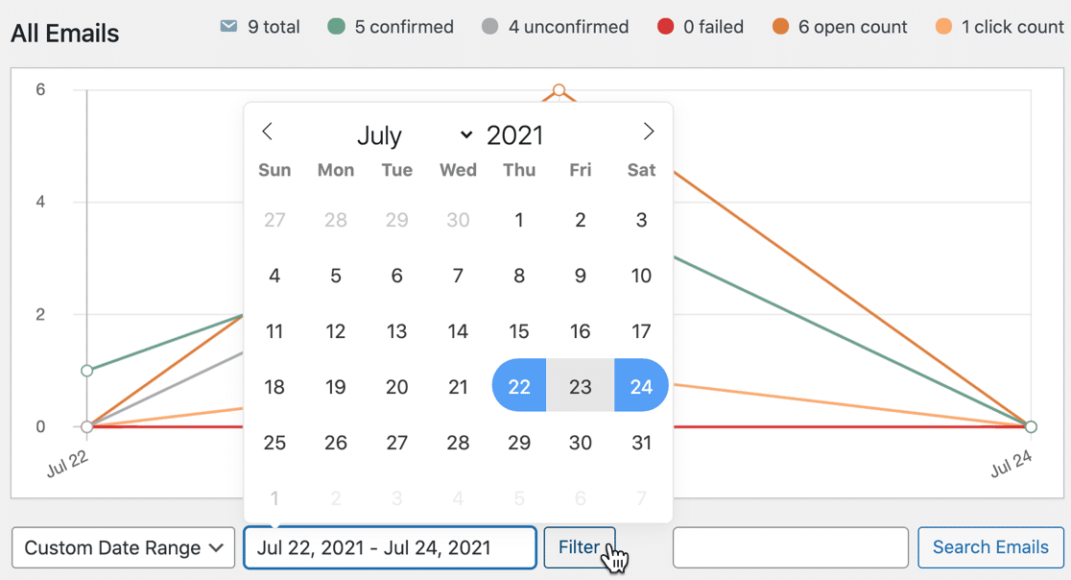Open the Custom Date Range dropdown

[x=122, y=547]
